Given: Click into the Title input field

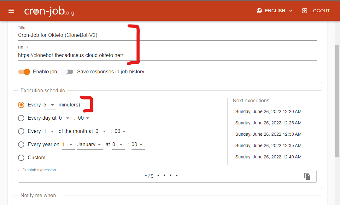Looking at the screenshot, I should tap(167, 35).
